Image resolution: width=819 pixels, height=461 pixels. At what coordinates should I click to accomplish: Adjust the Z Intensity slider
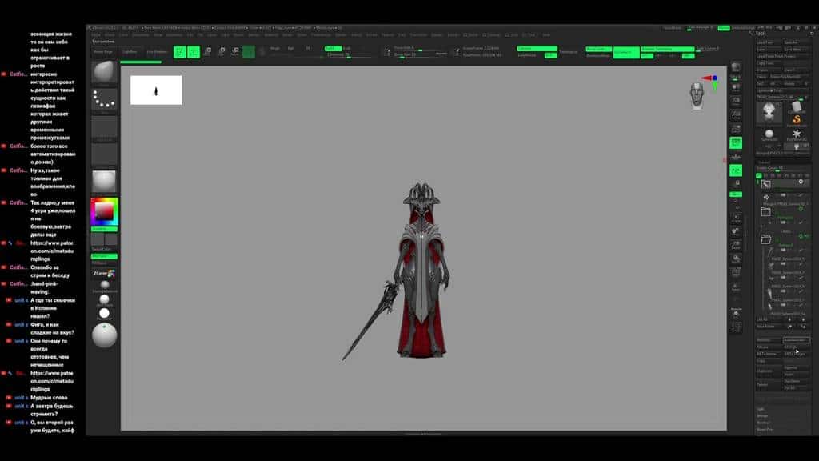(x=349, y=55)
